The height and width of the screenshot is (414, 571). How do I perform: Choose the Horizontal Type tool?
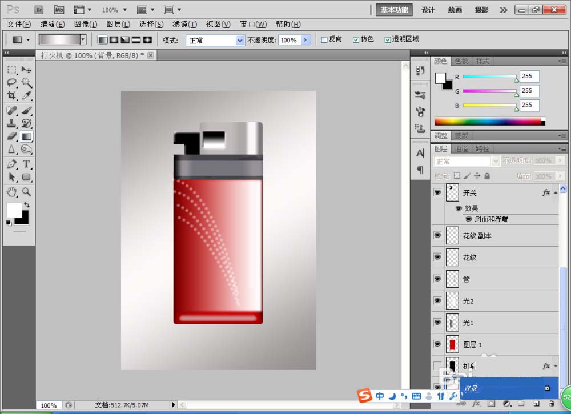click(x=26, y=164)
